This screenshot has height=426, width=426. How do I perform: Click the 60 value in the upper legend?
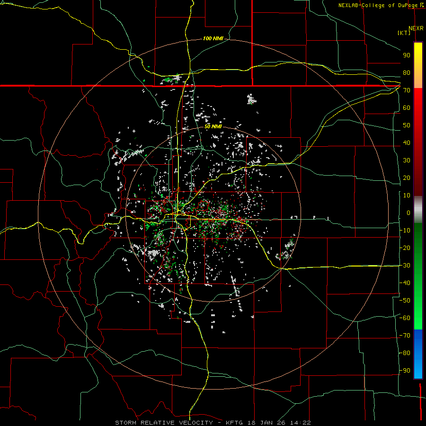(407, 107)
